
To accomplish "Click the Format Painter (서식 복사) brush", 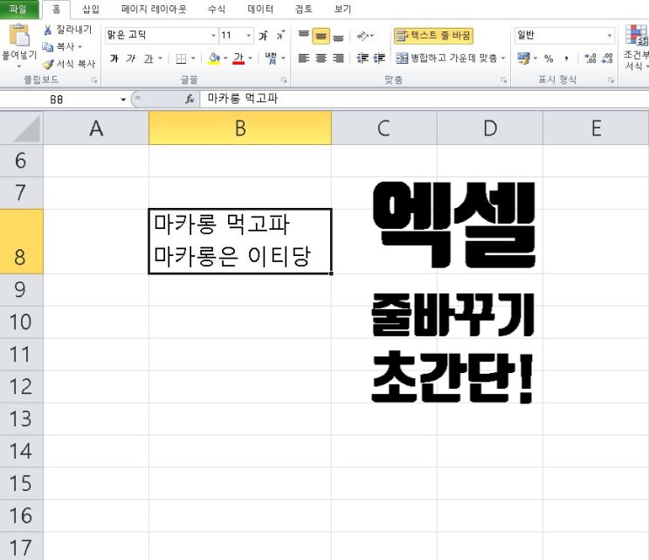I will coord(48,64).
